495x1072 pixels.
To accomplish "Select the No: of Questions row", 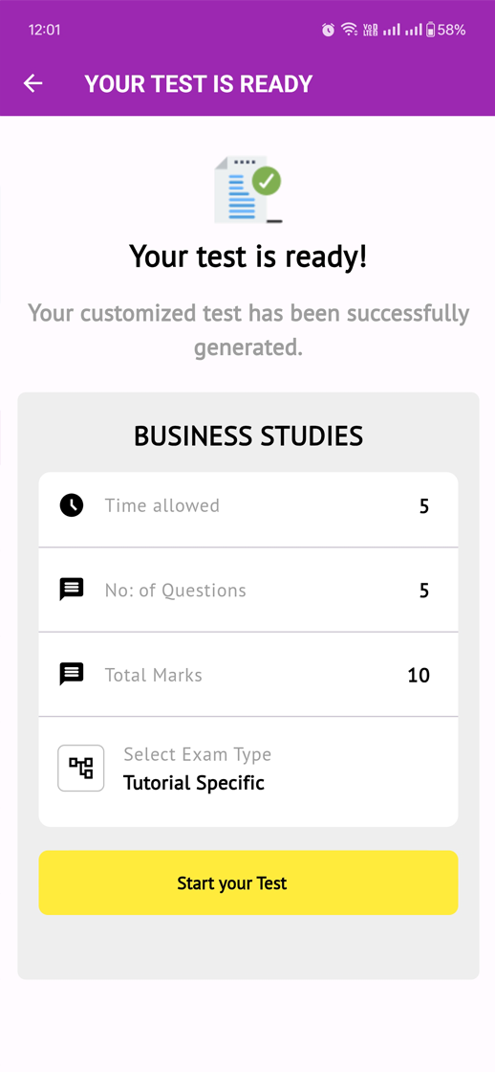I will (x=247, y=590).
